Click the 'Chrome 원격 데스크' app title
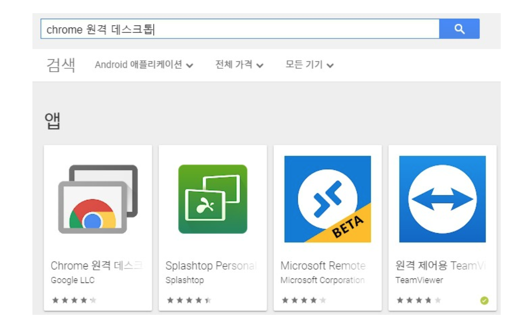 point(97,266)
